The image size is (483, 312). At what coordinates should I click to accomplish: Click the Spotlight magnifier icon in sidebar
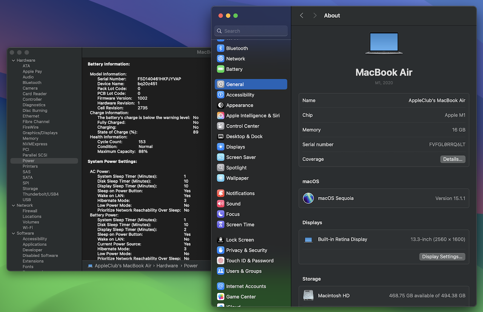(x=221, y=168)
